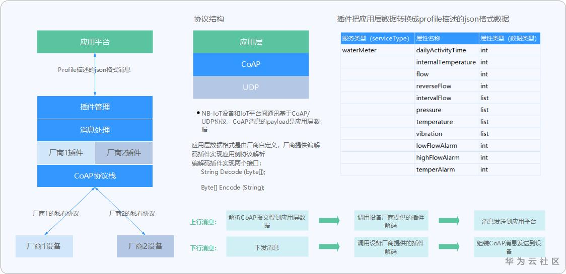
Task: Click the 下发消息 box
Action: [267, 246]
